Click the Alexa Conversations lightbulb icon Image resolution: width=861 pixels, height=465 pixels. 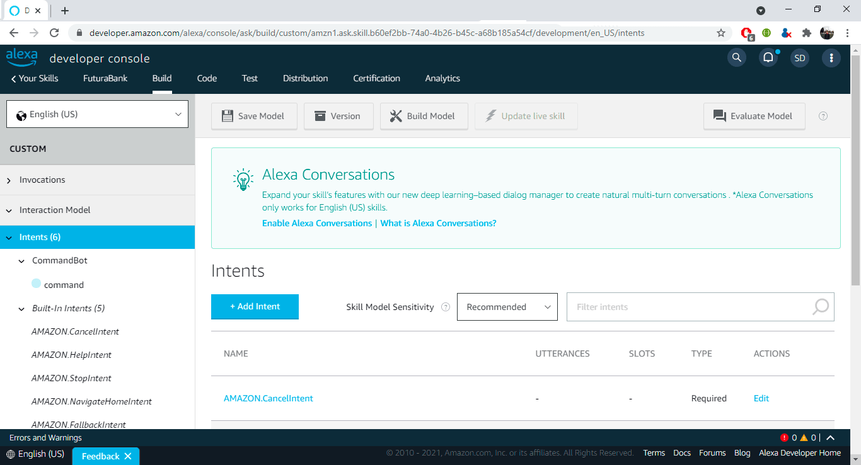point(243,180)
